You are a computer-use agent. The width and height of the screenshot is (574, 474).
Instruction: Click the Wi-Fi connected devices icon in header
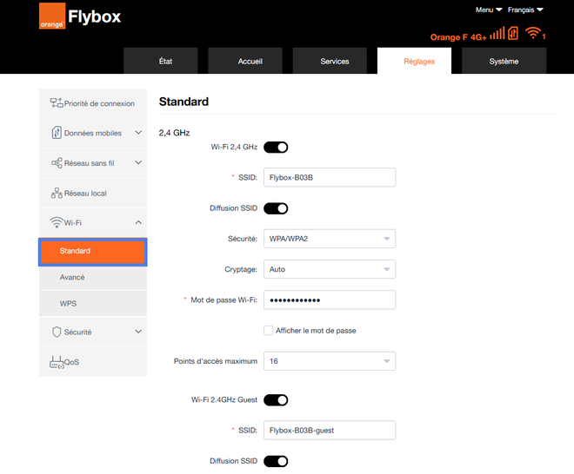click(535, 33)
